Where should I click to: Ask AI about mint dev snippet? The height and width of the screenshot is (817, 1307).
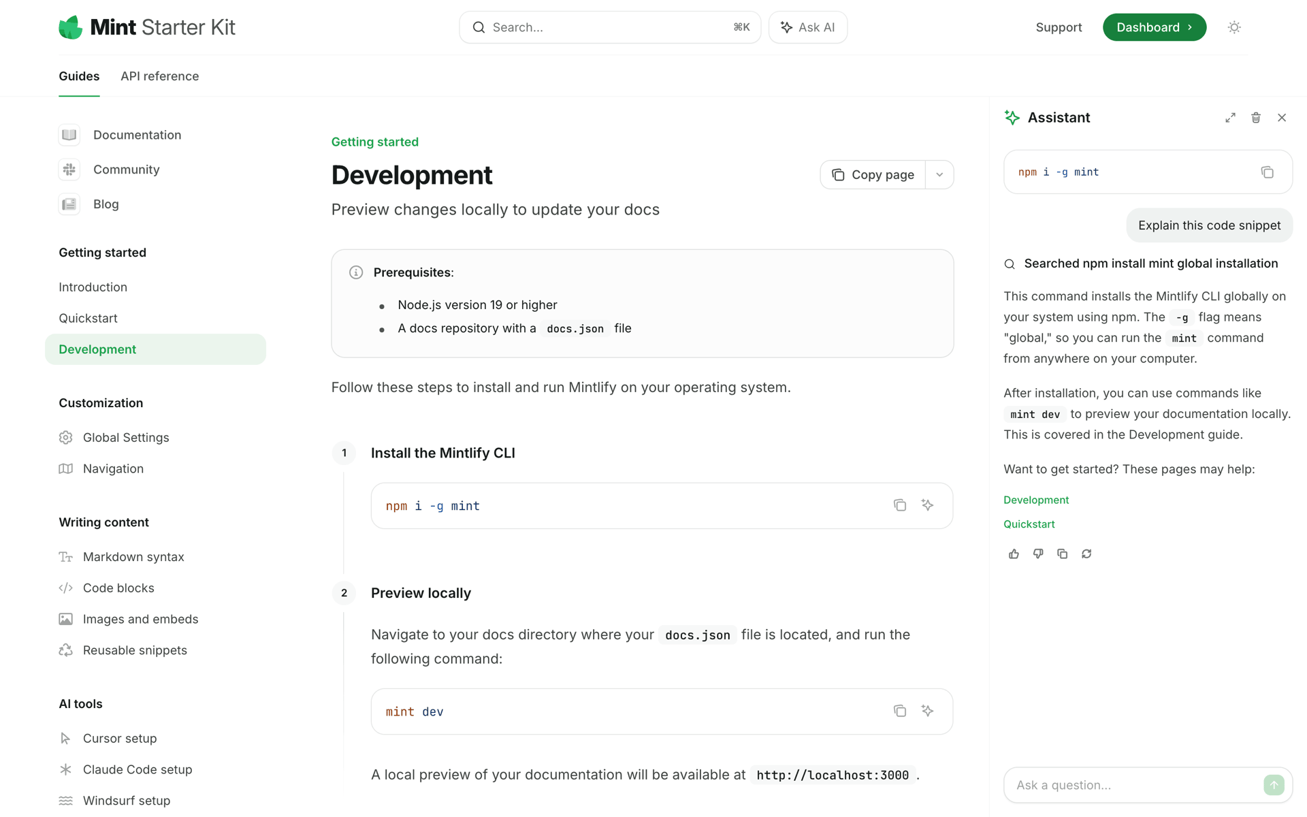(927, 711)
